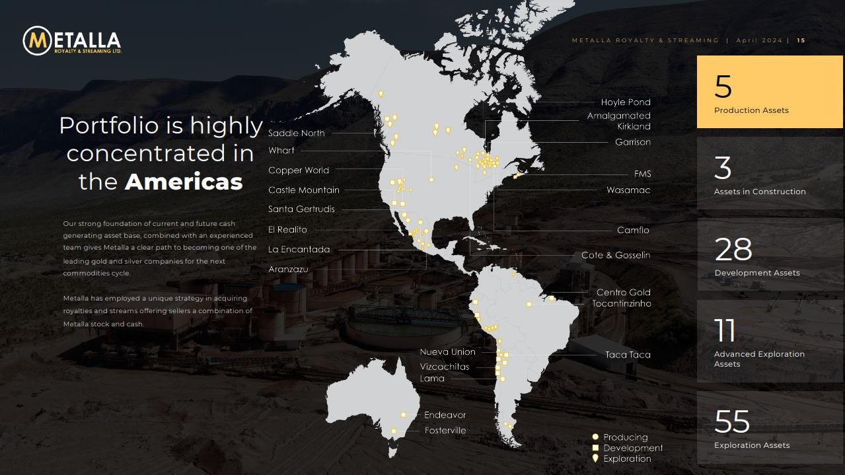Click the Copper World label

299,170
